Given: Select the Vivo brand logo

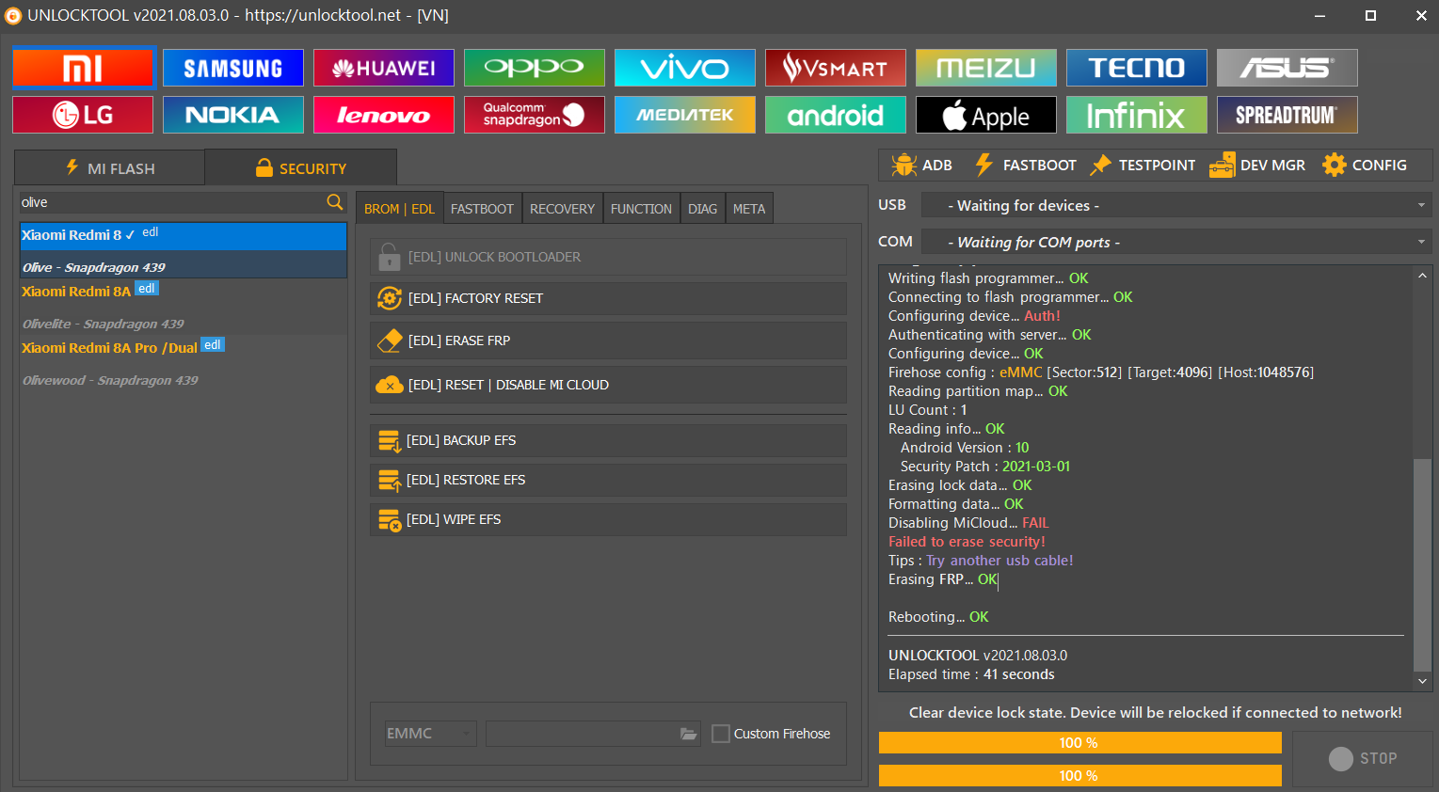Looking at the screenshot, I should tap(685, 68).
